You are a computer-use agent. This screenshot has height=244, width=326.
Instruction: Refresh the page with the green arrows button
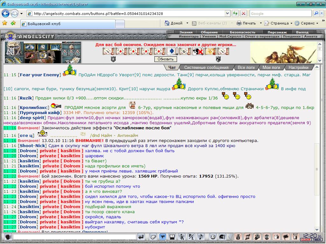(x=235, y=13)
